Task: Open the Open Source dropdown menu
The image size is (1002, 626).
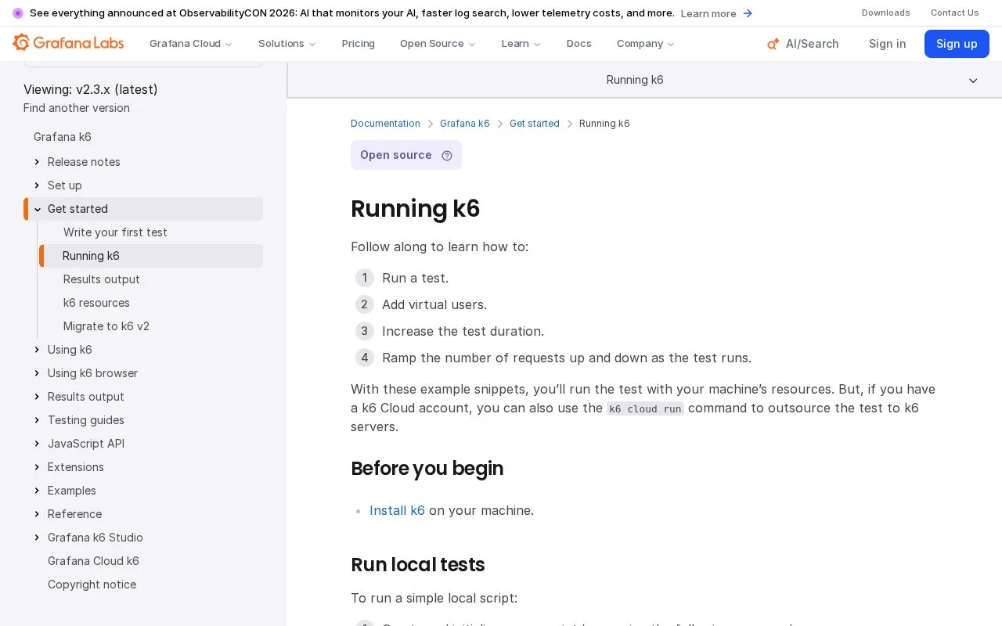Action: coord(438,44)
